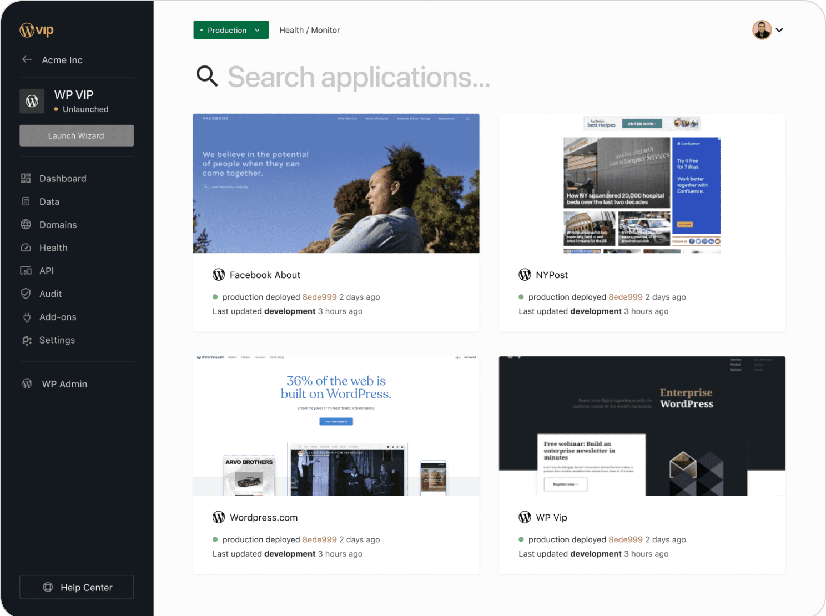Click the Unlaunched status label

pyautogui.click(x=85, y=109)
